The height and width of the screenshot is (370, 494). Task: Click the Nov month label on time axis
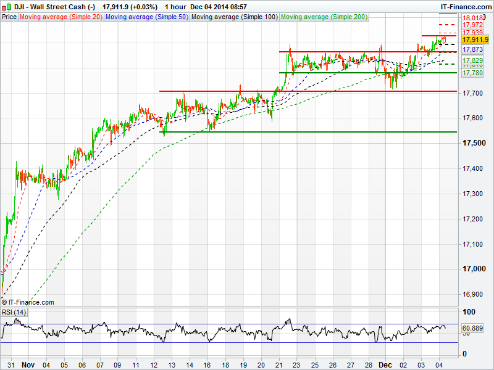[28, 365]
